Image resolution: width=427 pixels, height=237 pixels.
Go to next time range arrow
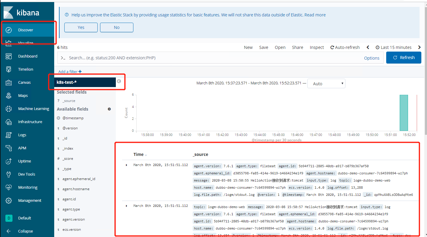pos(419,47)
